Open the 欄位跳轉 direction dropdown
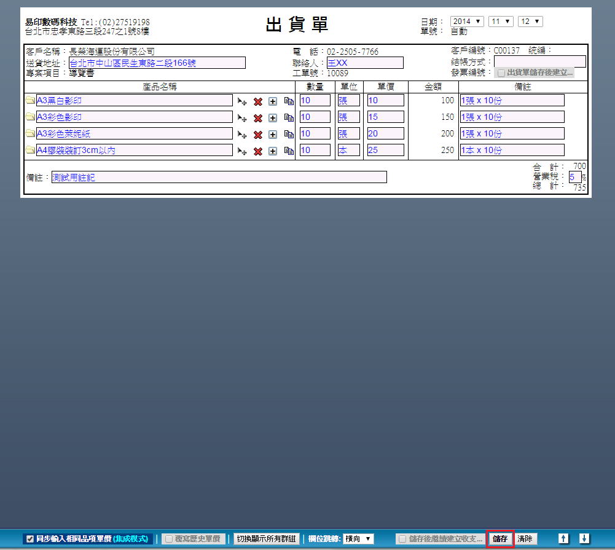615x550 pixels. click(x=358, y=539)
